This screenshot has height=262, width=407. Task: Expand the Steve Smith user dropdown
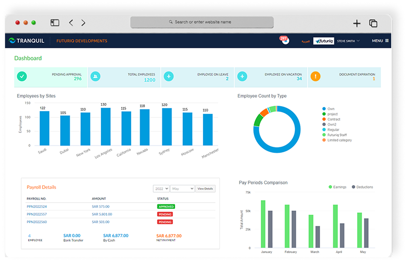tap(348, 41)
